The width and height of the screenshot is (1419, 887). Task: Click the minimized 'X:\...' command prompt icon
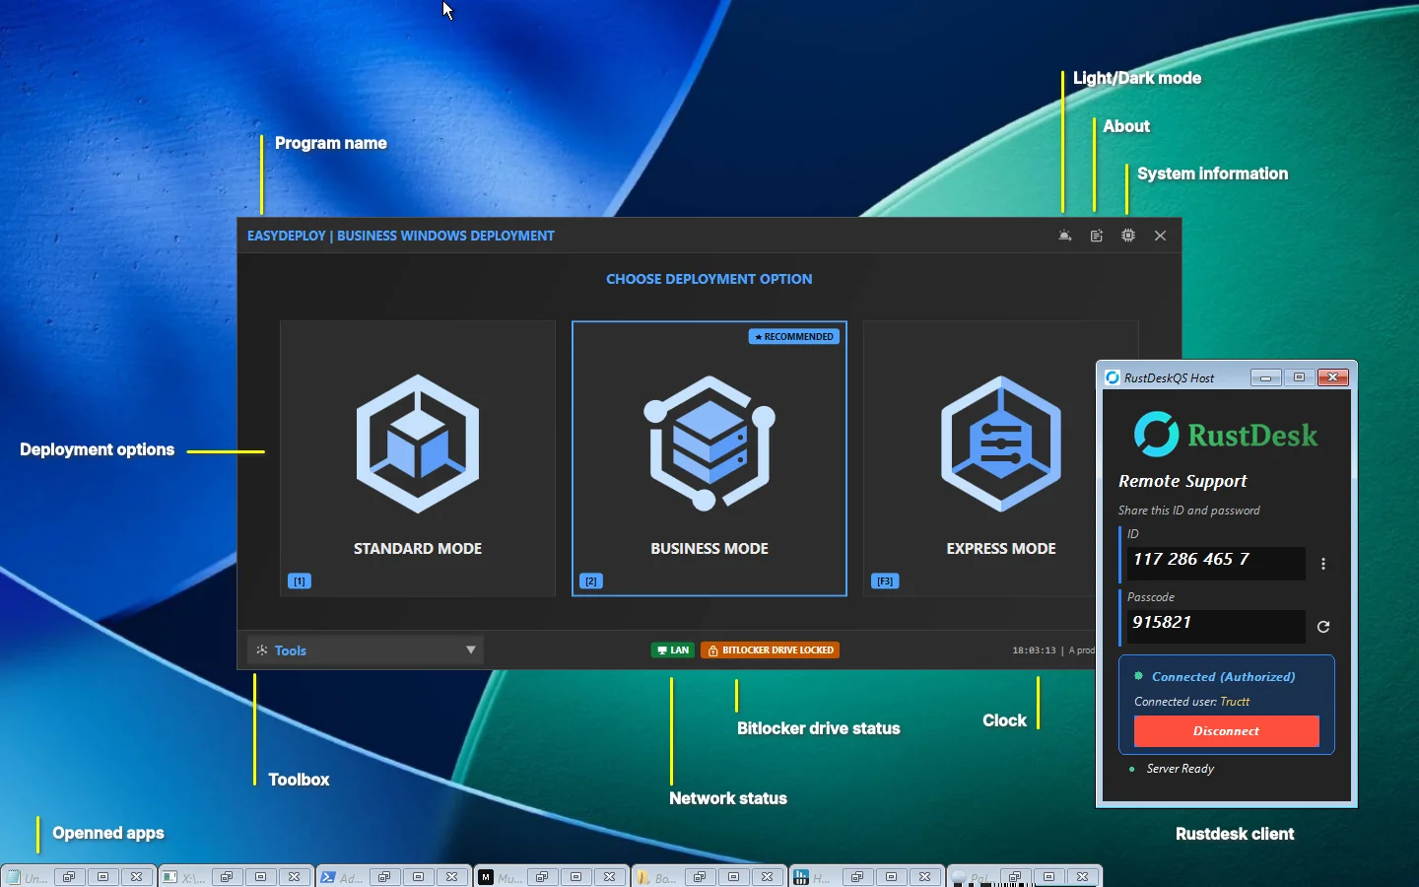170,877
